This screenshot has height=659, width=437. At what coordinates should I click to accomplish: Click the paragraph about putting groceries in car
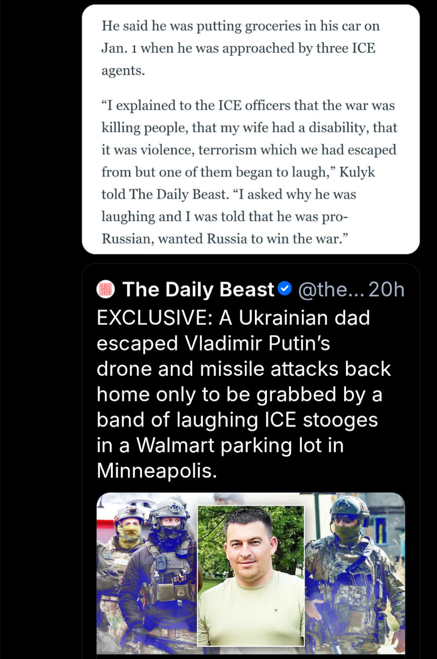(240, 48)
